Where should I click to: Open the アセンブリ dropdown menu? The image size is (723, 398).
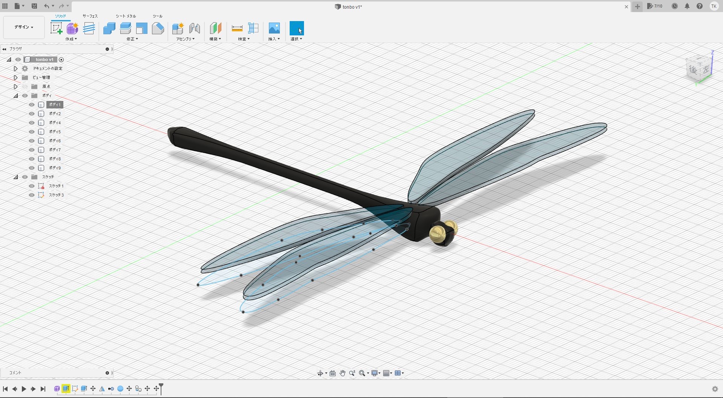click(x=186, y=39)
